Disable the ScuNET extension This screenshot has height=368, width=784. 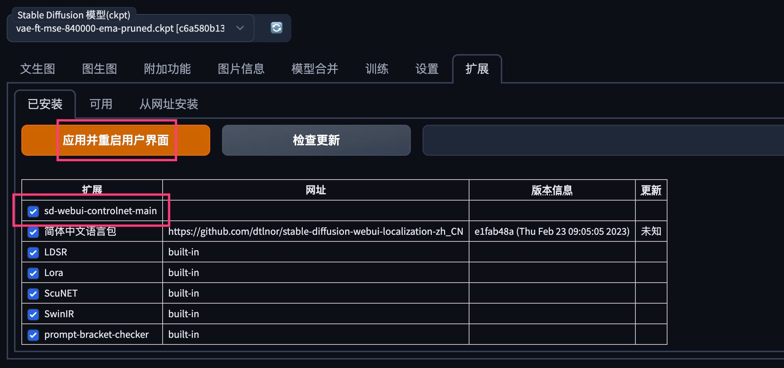[x=33, y=294]
